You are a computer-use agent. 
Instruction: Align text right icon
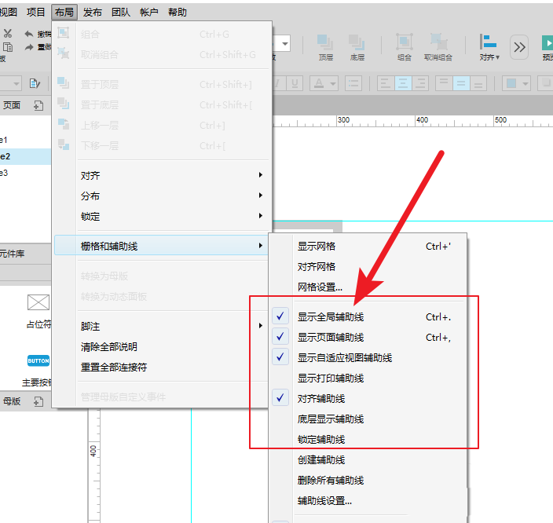(x=420, y=83)
